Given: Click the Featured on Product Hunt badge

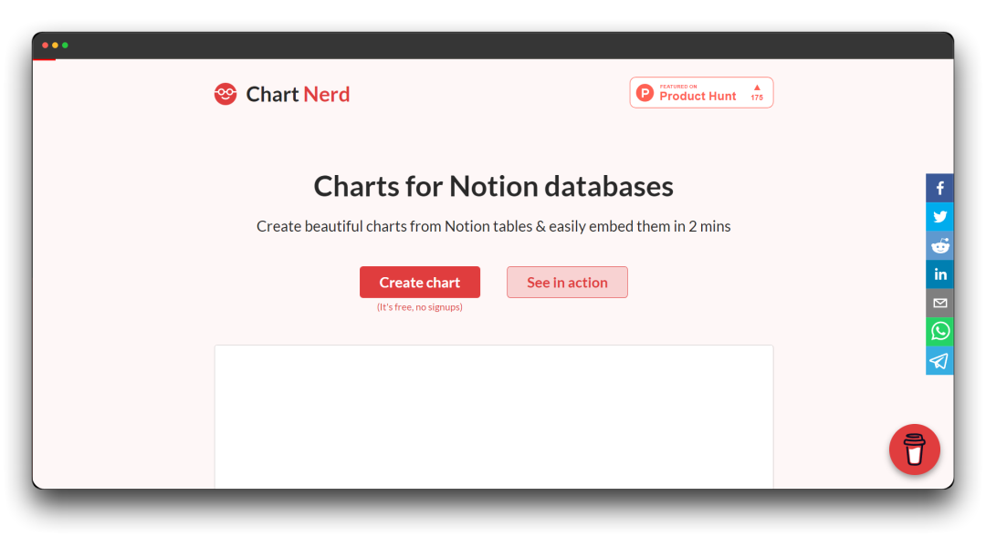Looking at the screenshot, I should (701, 92).
